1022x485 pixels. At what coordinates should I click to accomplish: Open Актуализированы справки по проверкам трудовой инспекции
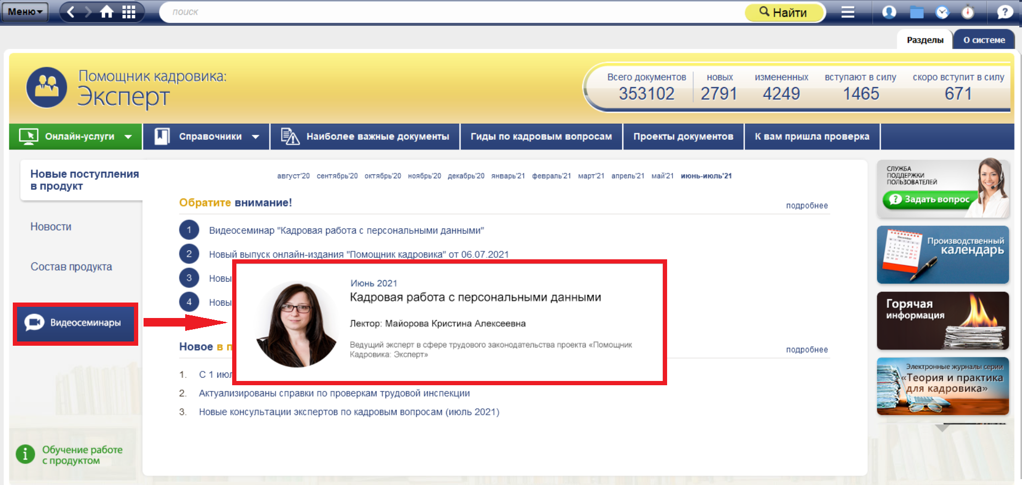click(x=334, y=393)
